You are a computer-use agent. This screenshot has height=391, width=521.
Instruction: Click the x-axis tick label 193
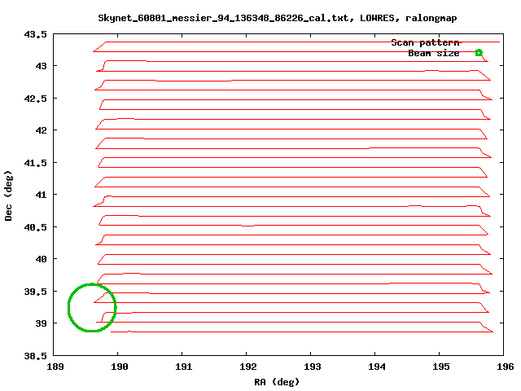(x=313, y=367)
